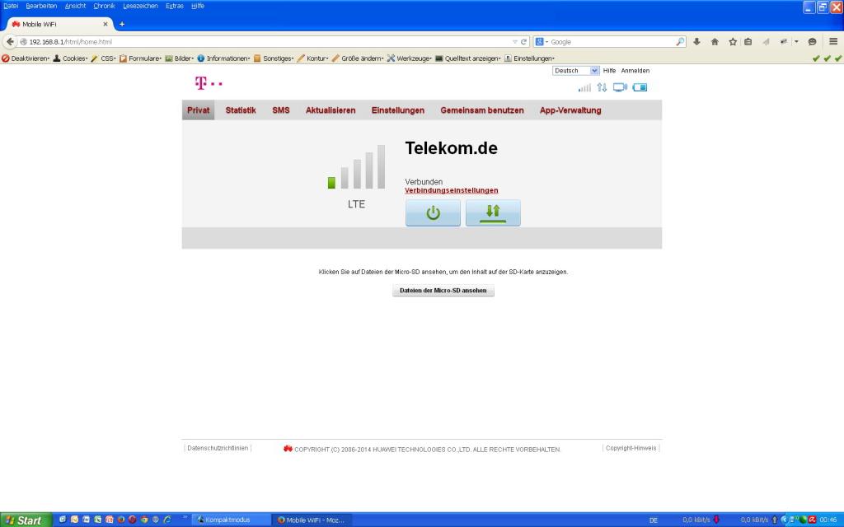844x527 pixels.
Task: Click the Telekom T logo
Action: pyautogui.click(x=209, y=83)
